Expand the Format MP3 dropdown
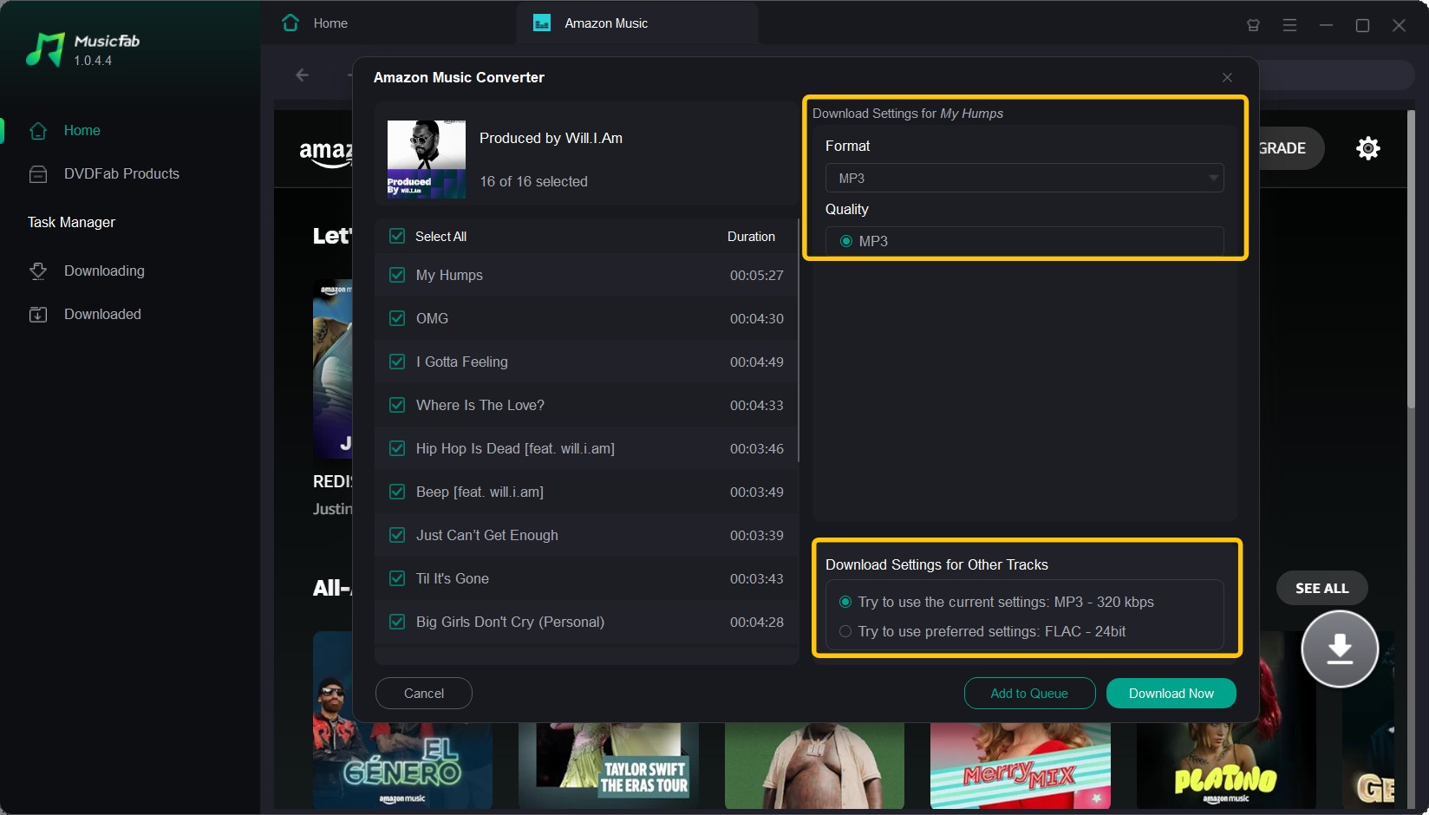Image resolution: width=1429 pixels, height=815 pixels. [x=1024, y=178]
